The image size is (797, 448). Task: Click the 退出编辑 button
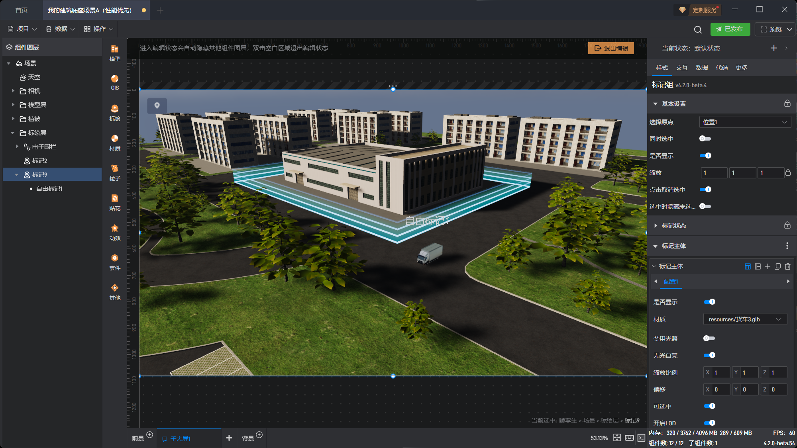point(611,48)
